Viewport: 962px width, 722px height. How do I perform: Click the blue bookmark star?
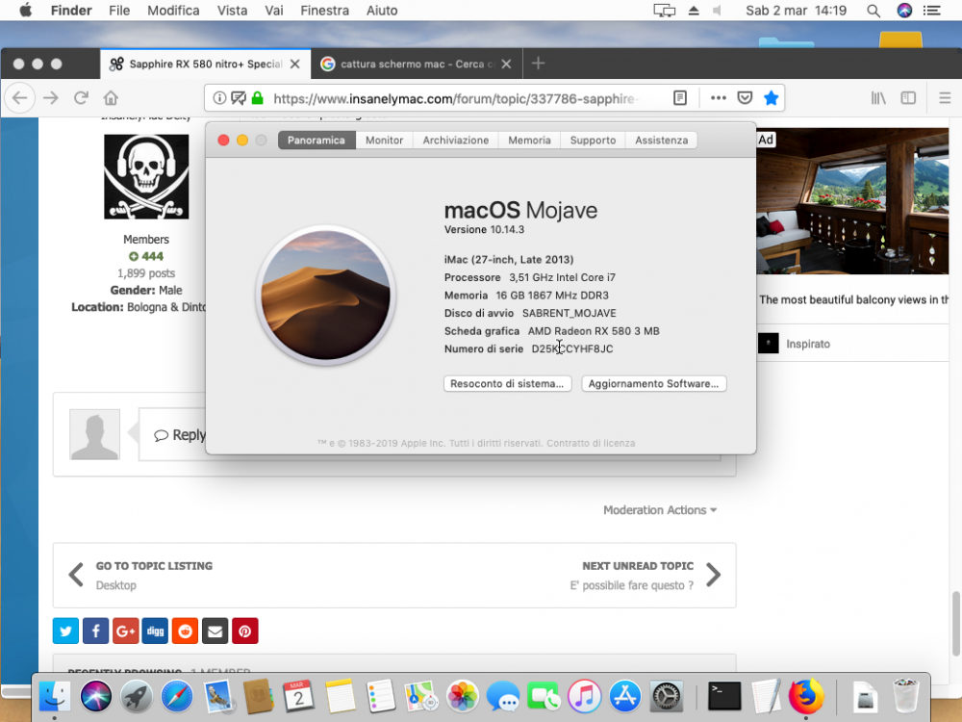(772, 98)
